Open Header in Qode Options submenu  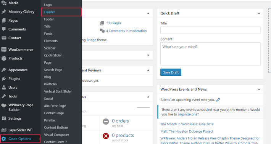click(x=50, y=12)
